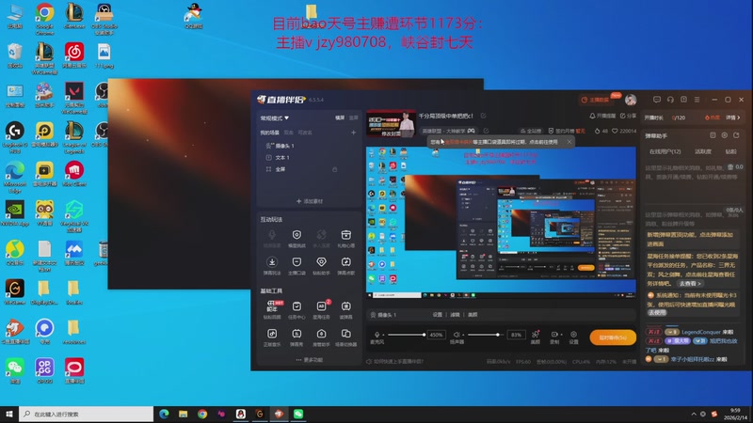This screenshot has height=423, width=753.
Task: Click the Windows Start button
Action: [9, 414]
